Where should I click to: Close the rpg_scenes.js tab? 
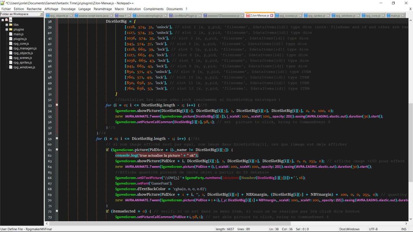[x=301, y=16]
